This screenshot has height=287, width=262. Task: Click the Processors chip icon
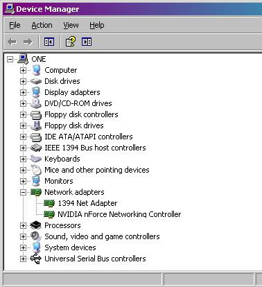pyautogui.click(x=36, y=225)
